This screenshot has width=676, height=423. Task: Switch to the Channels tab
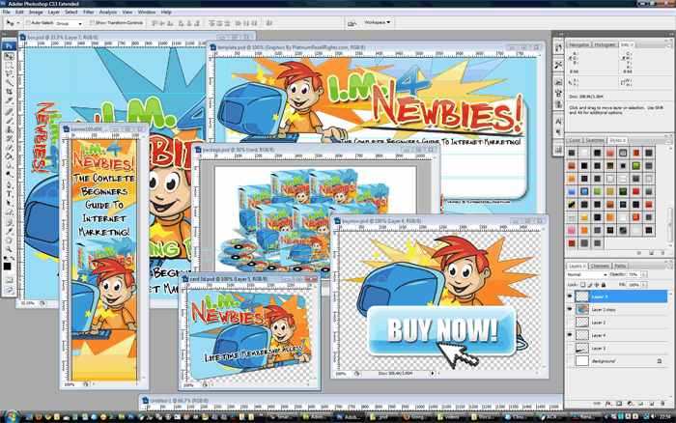600,266
